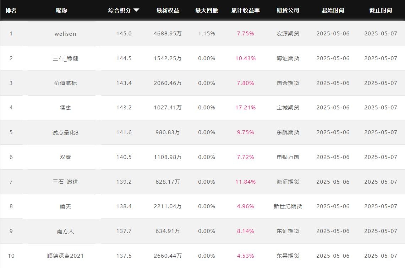
Task: Select score 140.5 cell
Action: pos(124,157)
